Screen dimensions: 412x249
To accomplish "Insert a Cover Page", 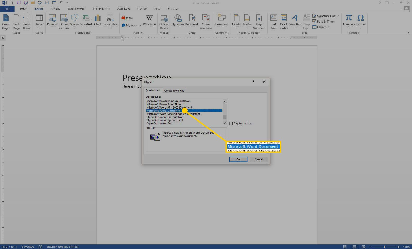I will coord(6,22).
